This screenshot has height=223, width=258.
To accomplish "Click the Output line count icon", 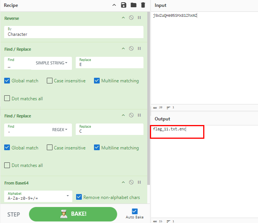I will [x=168, y=221].
